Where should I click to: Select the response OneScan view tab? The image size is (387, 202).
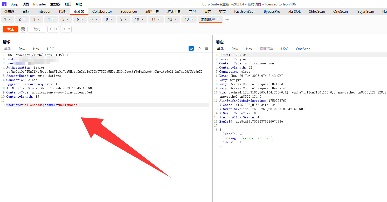(x=303, y=49)
